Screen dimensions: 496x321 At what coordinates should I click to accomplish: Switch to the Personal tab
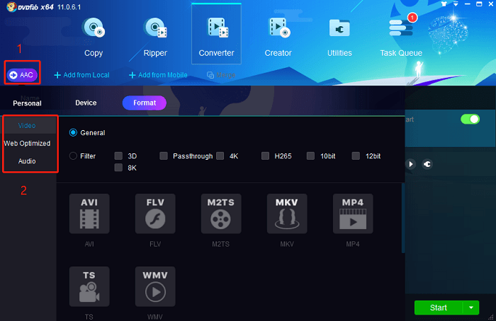pyautogui.click(x=27, y=103)
